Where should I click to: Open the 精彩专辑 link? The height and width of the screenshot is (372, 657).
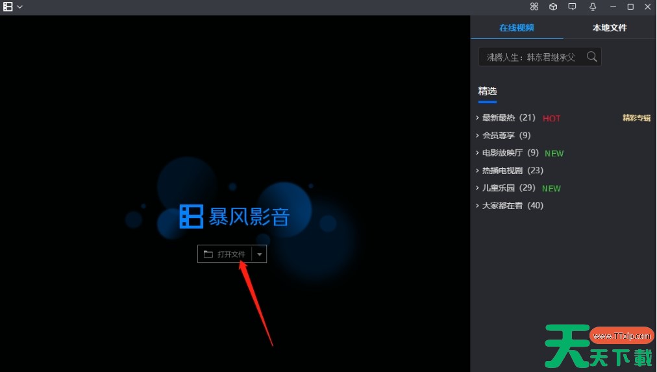point(636,118)
